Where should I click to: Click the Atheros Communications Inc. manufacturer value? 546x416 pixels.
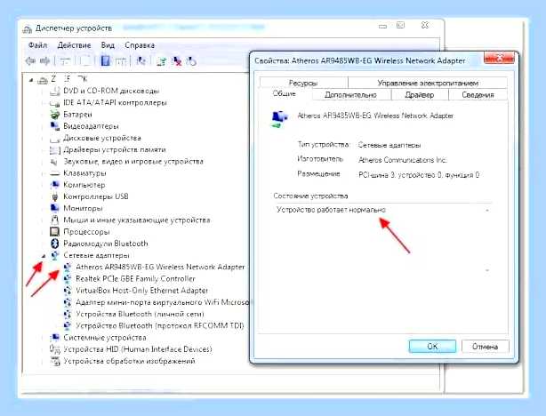point(403,160)
